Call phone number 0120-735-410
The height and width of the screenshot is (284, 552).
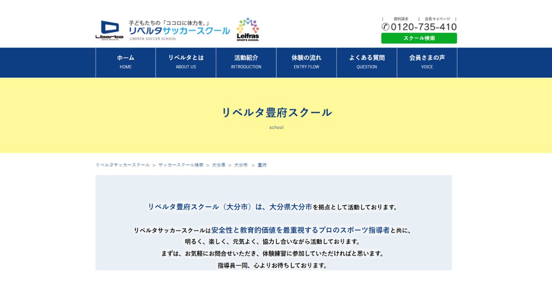423,27
